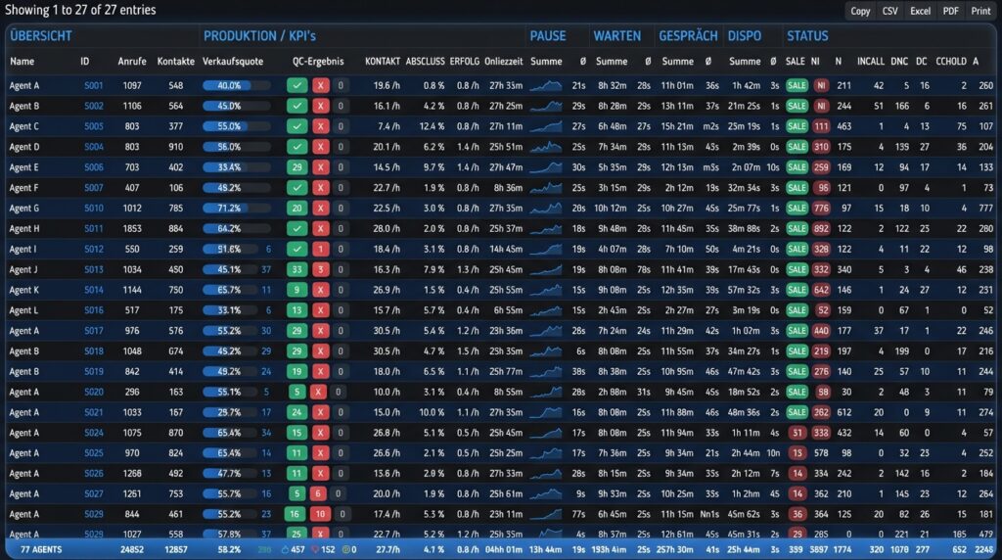Export the table with the CSV button
The image size is (1002, 560).
889,11
